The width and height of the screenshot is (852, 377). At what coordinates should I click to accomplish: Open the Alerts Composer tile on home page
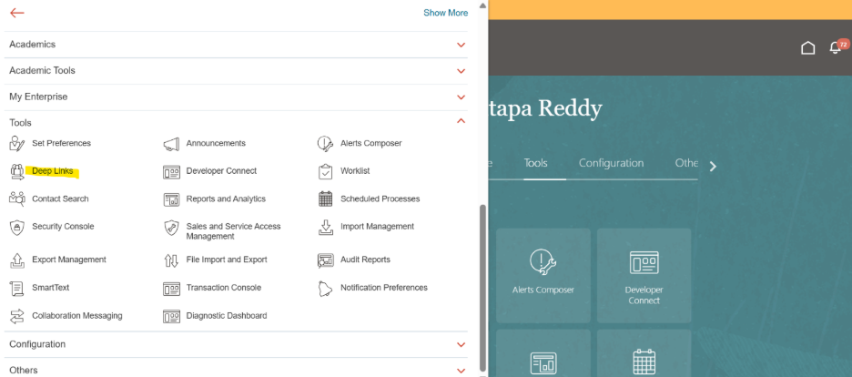point(543,275)
